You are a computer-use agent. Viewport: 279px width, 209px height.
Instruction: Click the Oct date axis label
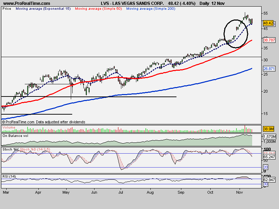point(210,193)
